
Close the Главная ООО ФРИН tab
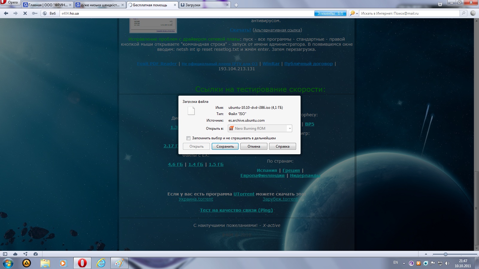70,5
